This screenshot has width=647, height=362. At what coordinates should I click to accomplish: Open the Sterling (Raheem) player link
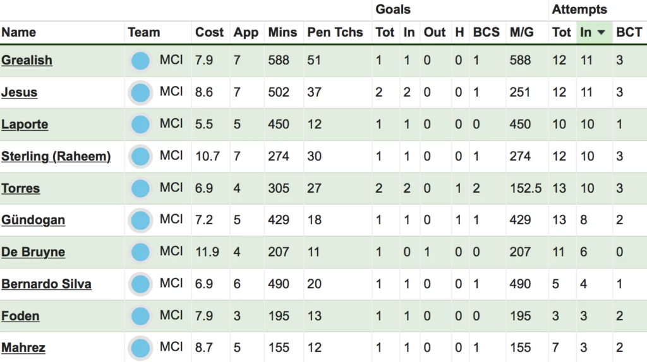(x=56, y=157)
